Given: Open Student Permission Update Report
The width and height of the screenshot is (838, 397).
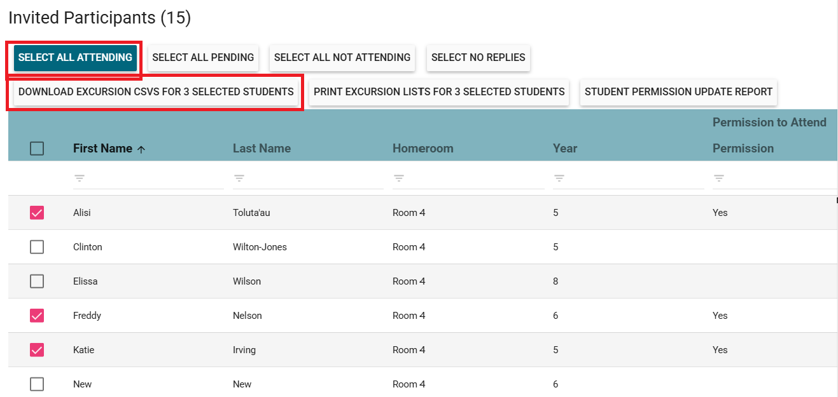Looking at the screenshot, I should pyautogui.click(x=678, y=91).
